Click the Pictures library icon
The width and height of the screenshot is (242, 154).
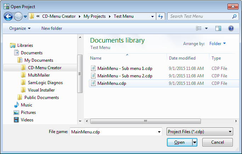(x=16, y=112)
